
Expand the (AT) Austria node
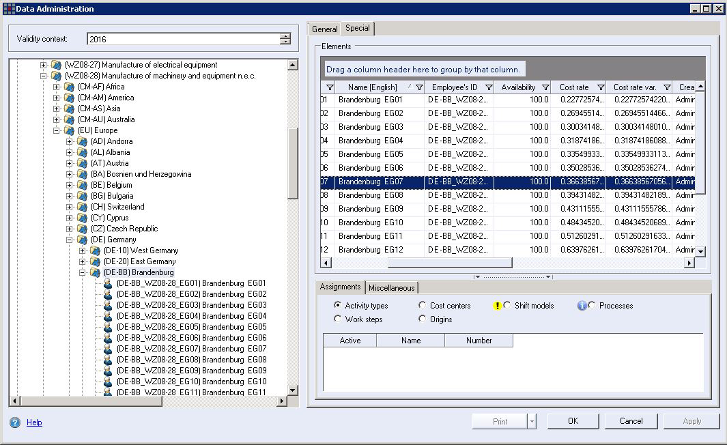(69, 163)
